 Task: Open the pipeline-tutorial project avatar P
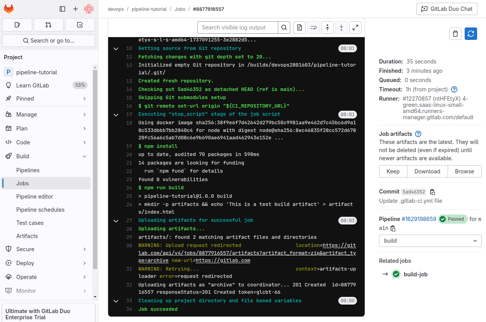[x=8, y=72]
